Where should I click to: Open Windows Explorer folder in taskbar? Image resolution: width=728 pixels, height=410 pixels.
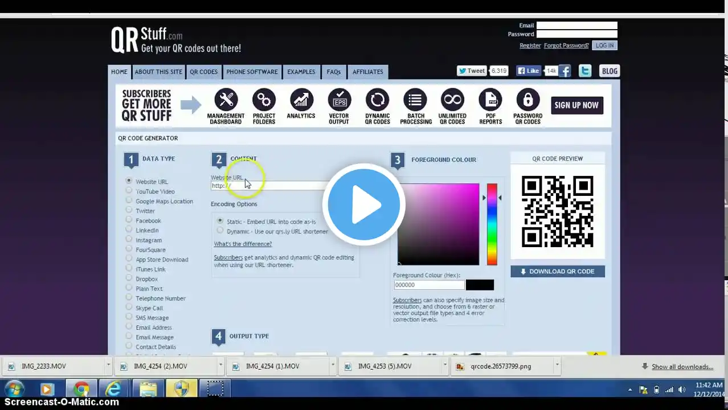point(148,389)
